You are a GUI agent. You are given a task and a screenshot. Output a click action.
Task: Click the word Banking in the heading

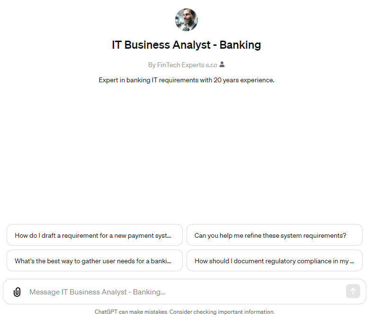click(x=240, y=45)
